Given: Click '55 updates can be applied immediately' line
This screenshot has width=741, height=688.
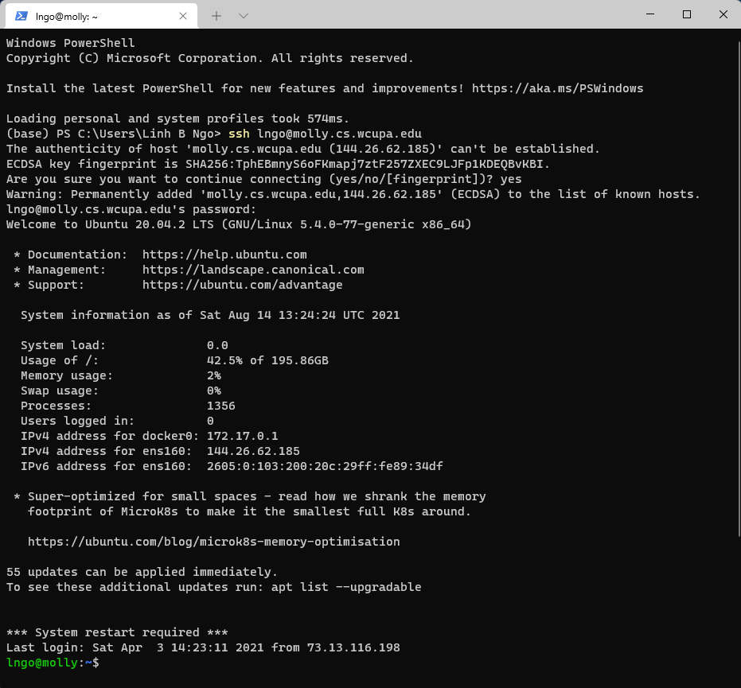Looking at the screenshot, I should [142, 572].
